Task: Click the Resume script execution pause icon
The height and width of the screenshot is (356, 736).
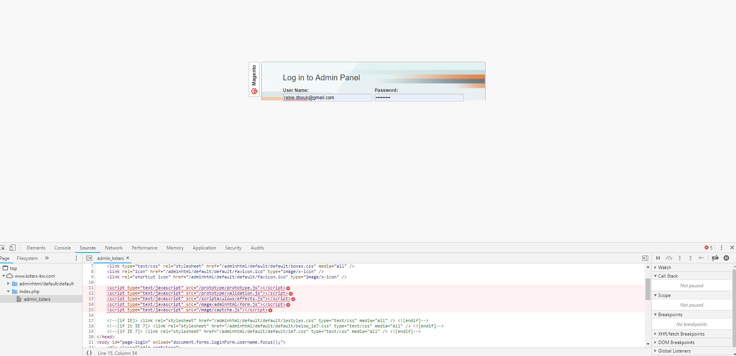Action: coord(658,258)
